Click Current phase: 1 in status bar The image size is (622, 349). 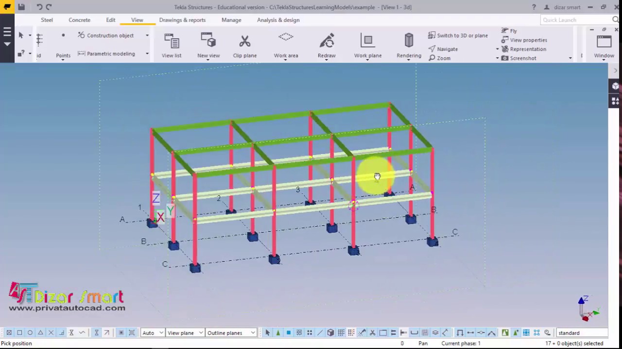tap(461, 343)
